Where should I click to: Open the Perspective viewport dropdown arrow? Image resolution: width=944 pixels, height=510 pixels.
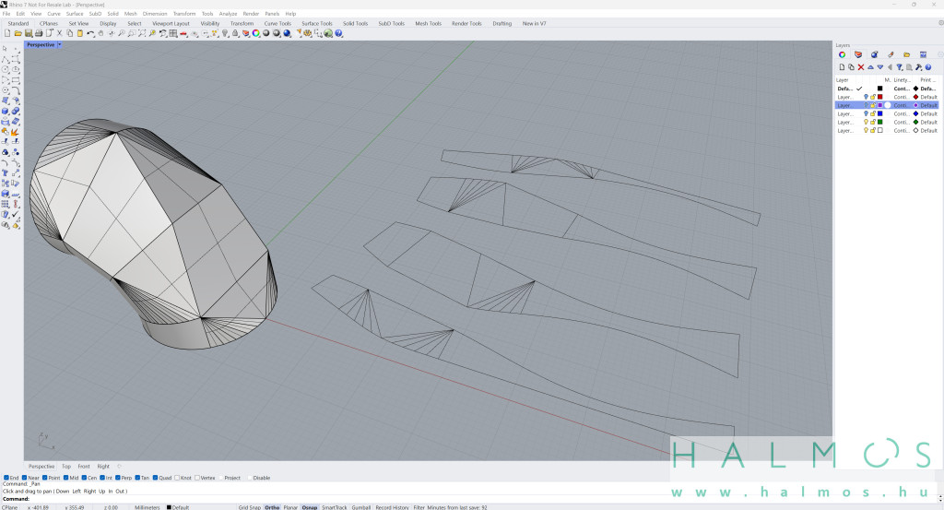(x=60, y=44)
